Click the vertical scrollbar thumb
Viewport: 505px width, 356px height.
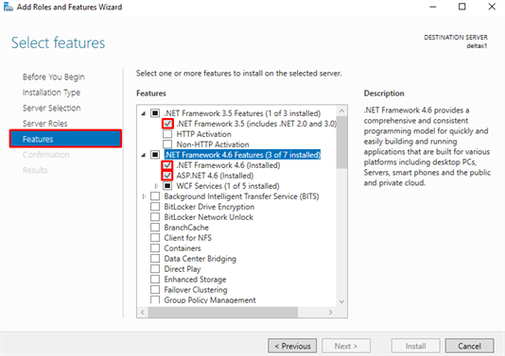[341, 143]
